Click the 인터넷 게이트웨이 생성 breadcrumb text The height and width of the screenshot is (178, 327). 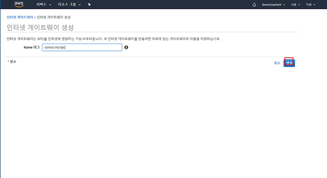tap(54, 17)
